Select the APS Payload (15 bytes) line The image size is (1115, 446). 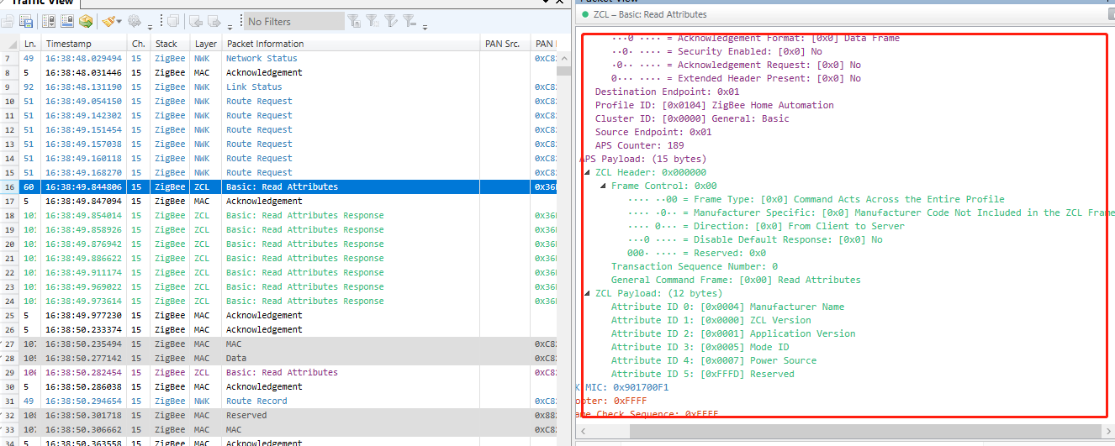coord(643,159)
